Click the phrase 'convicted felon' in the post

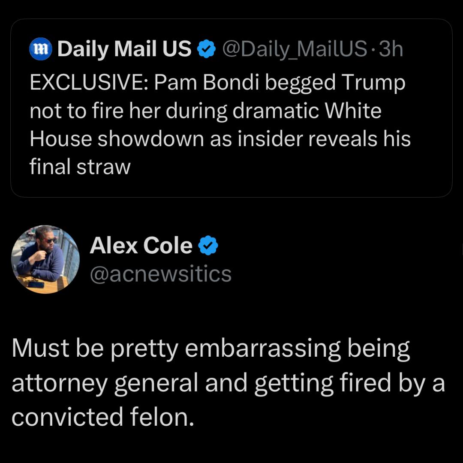tap(100, 417)
